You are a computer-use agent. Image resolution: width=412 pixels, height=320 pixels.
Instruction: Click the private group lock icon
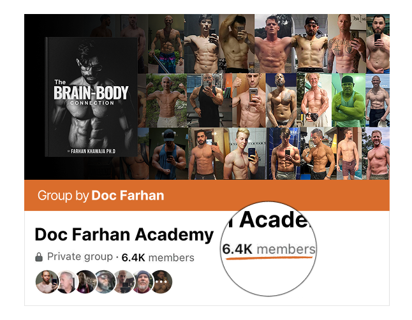click(39, 257)
